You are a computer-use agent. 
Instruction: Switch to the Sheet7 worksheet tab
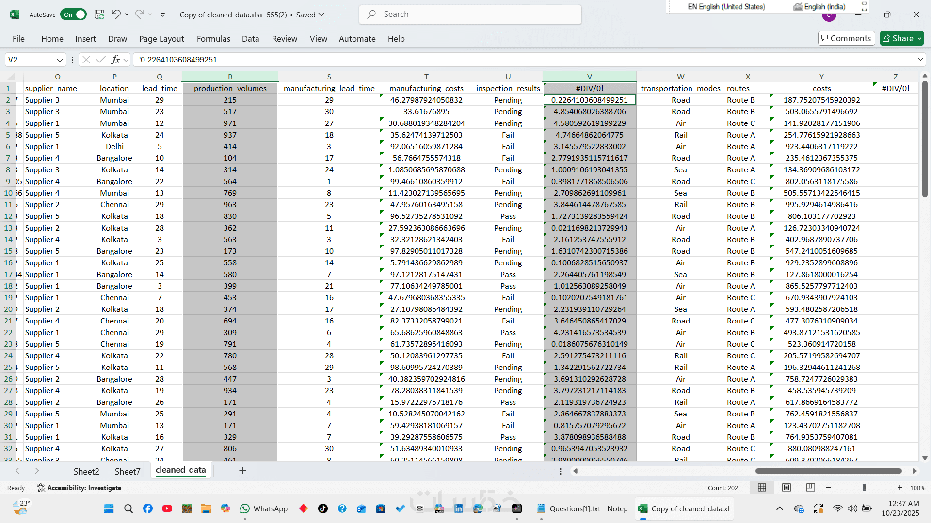point(128,471)
